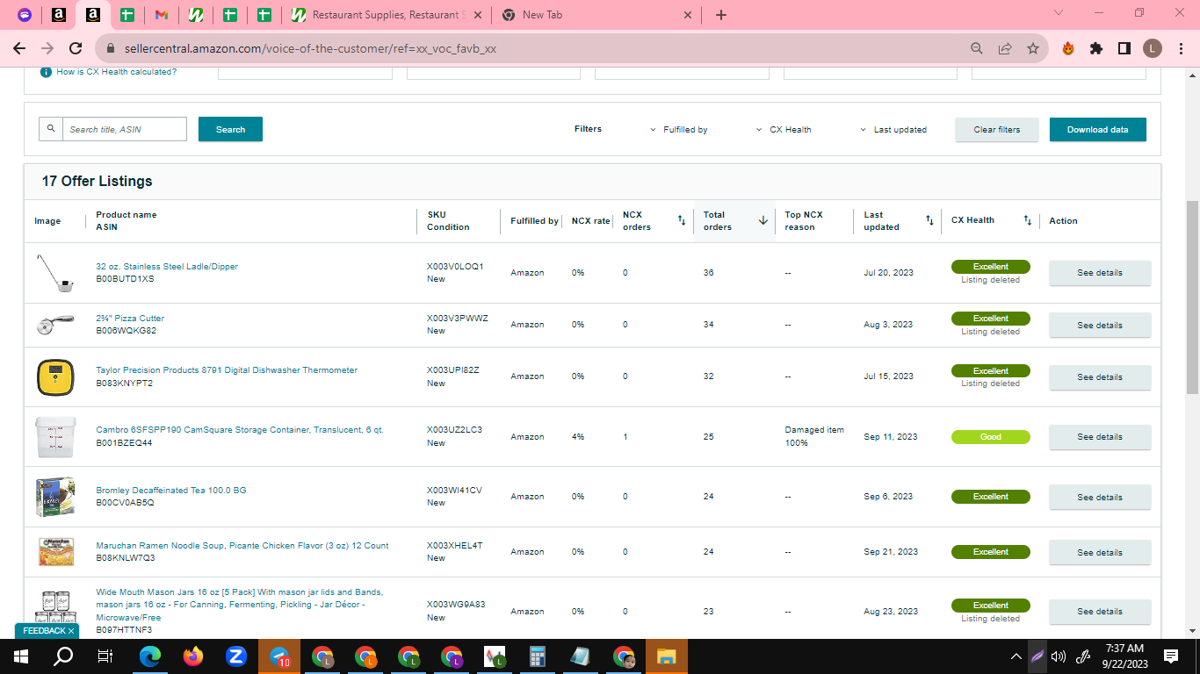Toggle the Chrome side panel icon
The height and width of the screenshot is (674, 1200).
1124,49
